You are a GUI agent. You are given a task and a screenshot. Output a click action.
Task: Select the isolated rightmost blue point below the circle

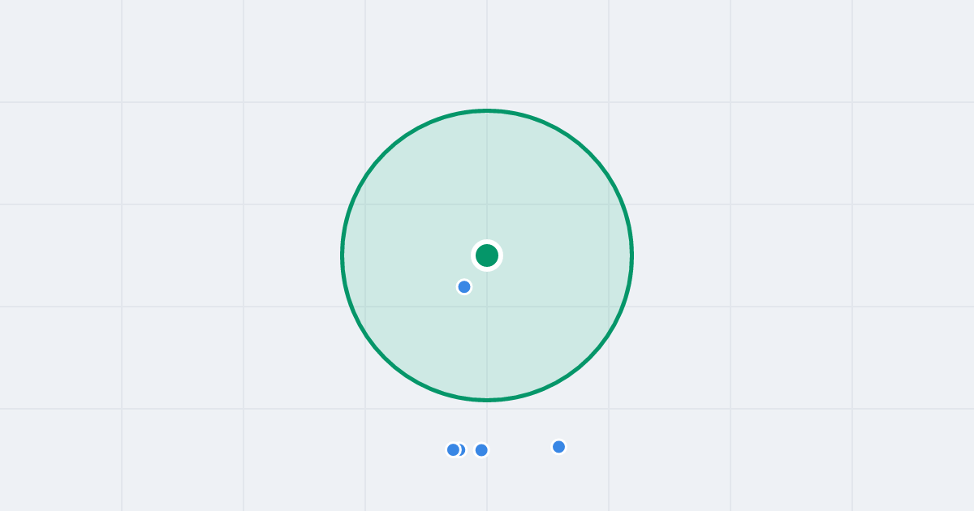point(558,446)
